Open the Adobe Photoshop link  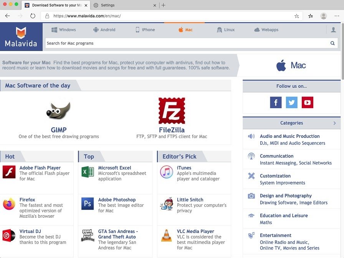pos(117,200)
